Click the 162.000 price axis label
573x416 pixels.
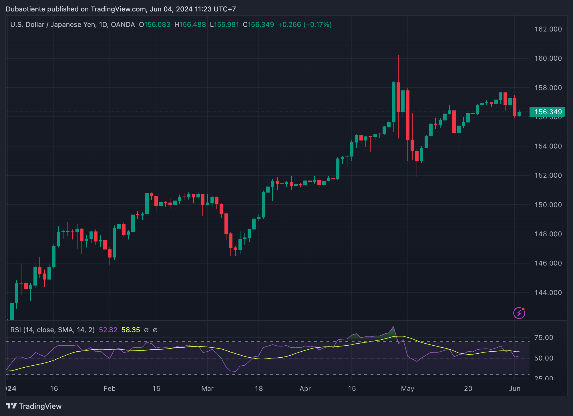548,29
